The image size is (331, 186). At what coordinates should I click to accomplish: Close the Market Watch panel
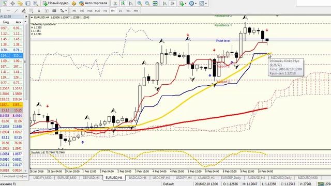tap(26, 17)
